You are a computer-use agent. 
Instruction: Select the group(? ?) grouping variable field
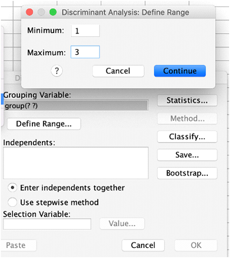pyautogui.click(x=76, y=106)
